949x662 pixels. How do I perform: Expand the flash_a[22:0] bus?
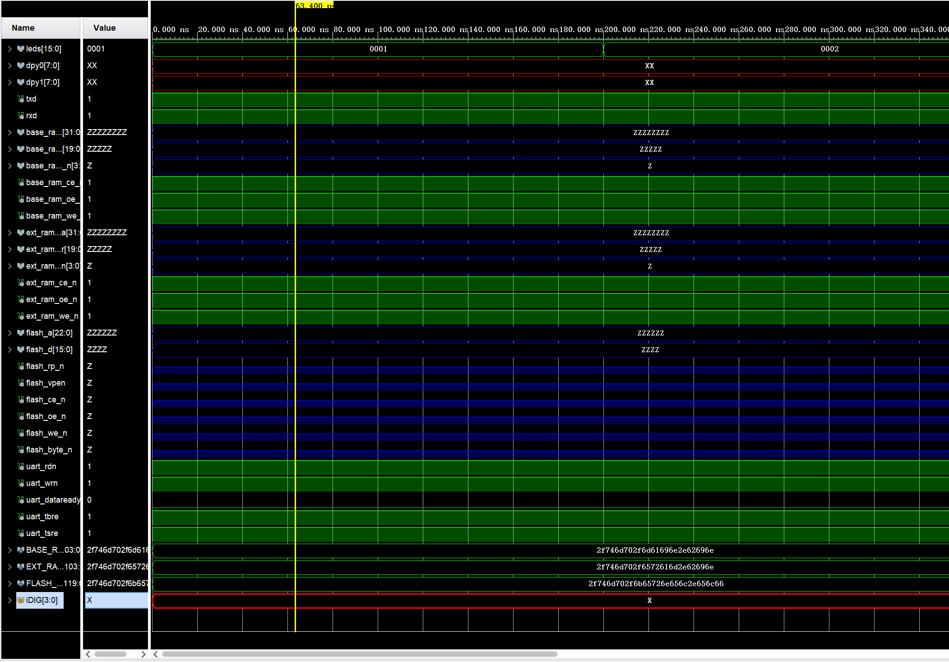pos(9,333)
